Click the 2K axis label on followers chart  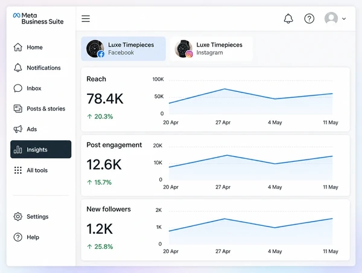pos(159,210)
